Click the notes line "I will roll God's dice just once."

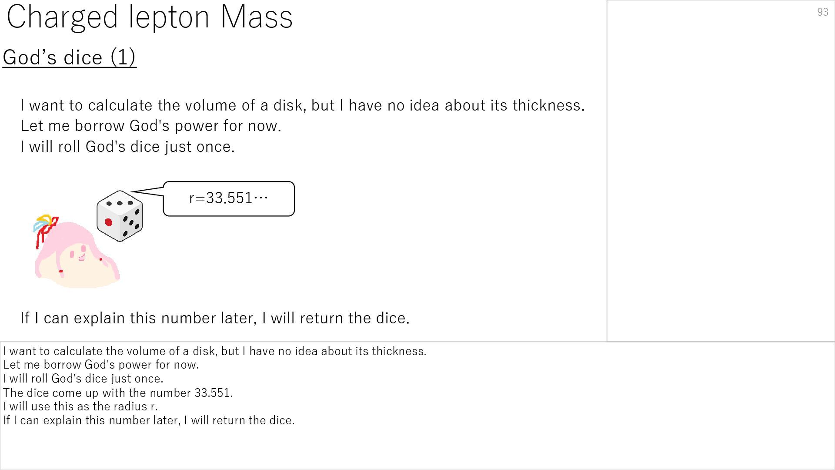(83, 379)
